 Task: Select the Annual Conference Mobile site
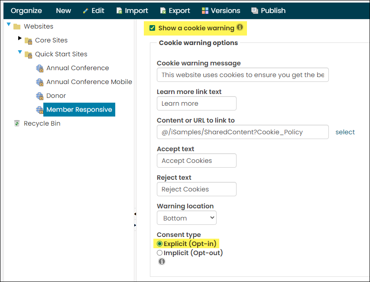89,82
